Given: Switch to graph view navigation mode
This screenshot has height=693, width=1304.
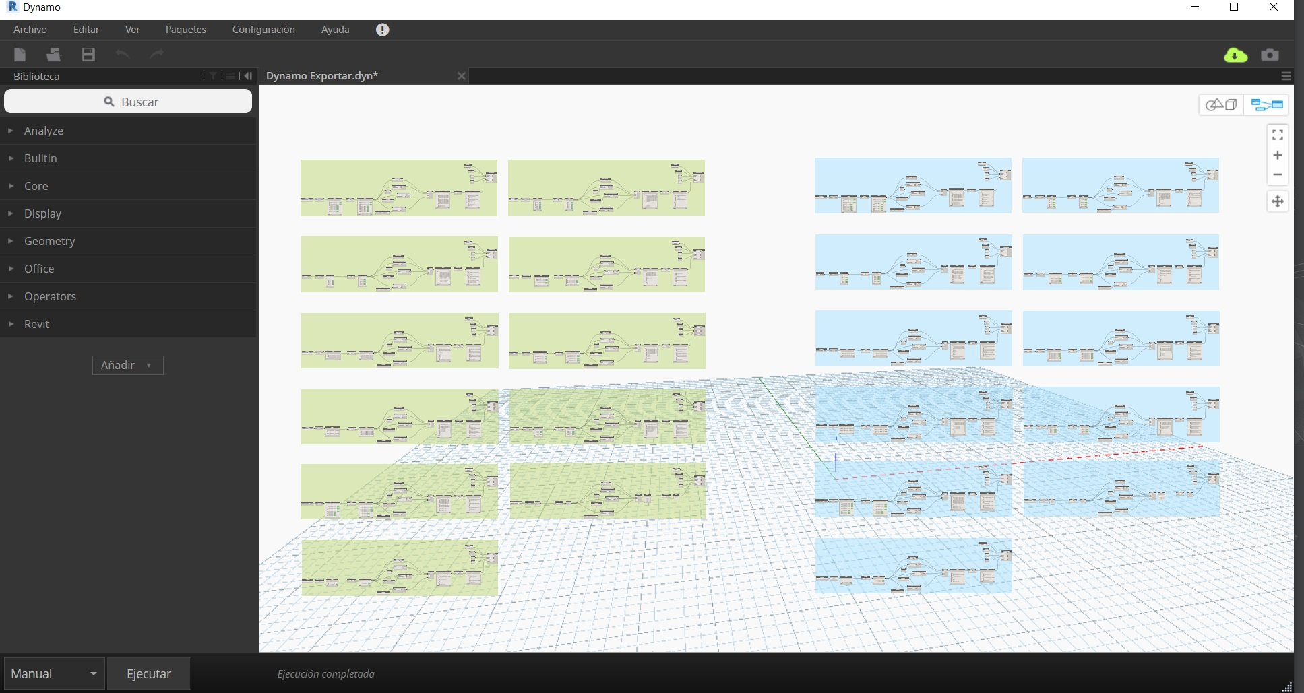Looking at the screenshot, I should pos(1266,104).
